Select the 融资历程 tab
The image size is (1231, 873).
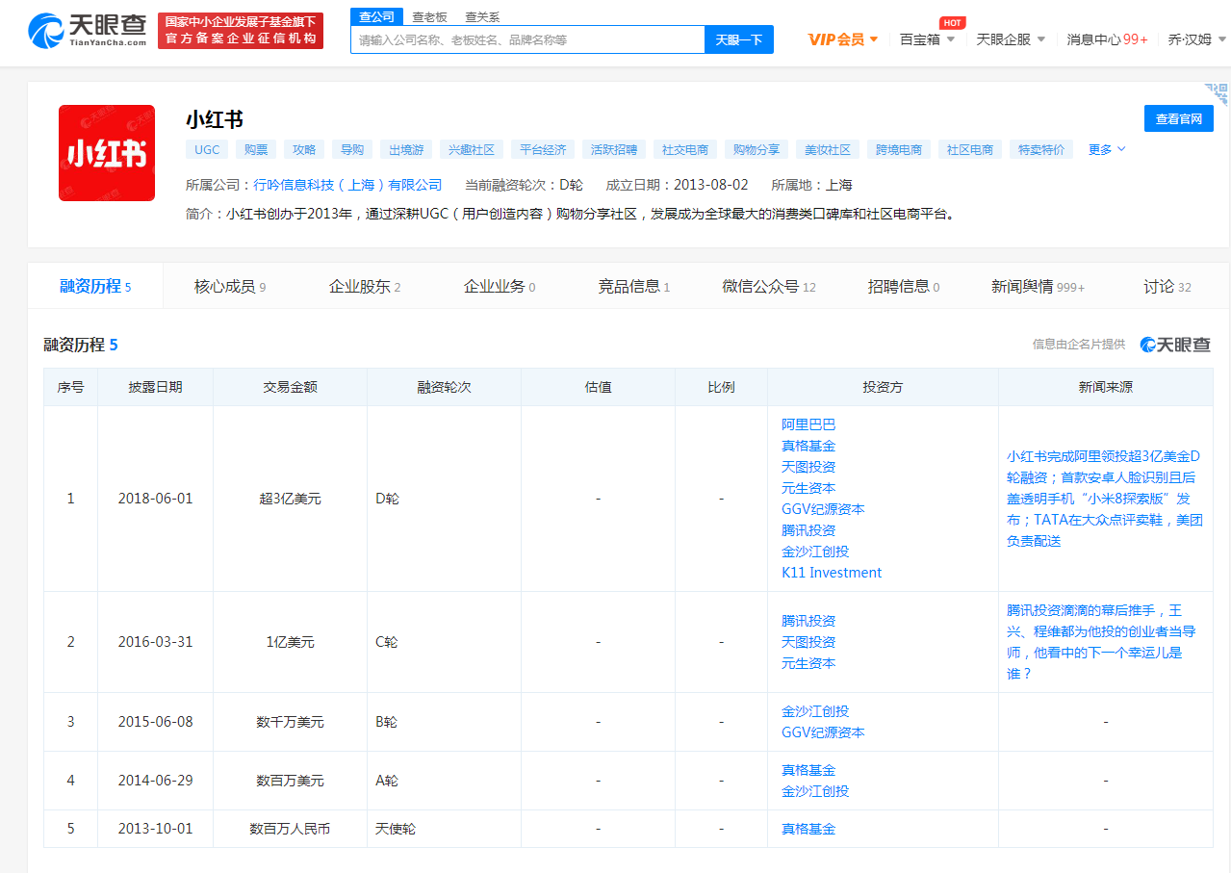pyautogui.click(x=95, y=286)
